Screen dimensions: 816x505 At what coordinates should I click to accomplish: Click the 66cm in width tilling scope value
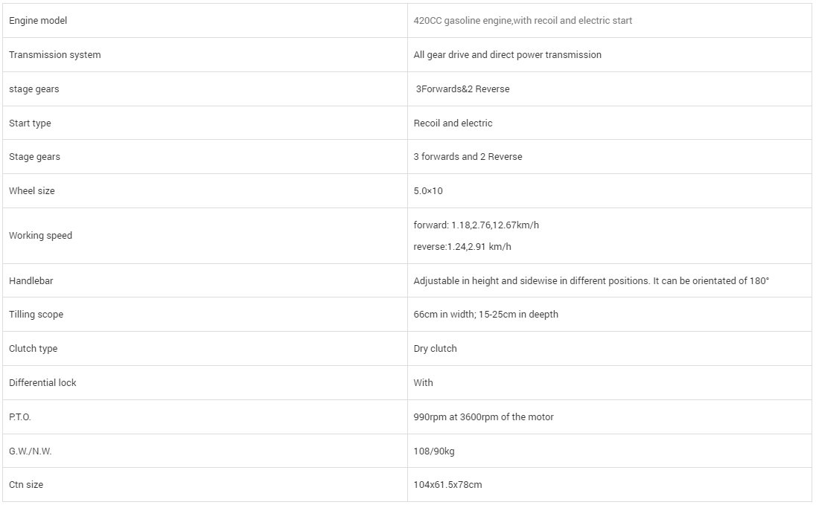click(x=485, y=315)
